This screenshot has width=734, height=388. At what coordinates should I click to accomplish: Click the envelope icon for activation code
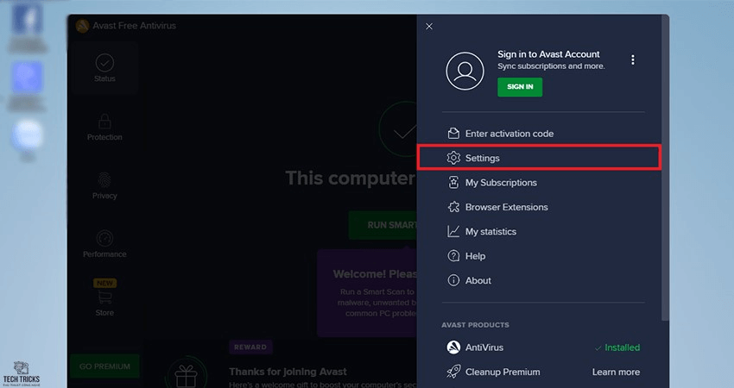[x=453, y=134]
